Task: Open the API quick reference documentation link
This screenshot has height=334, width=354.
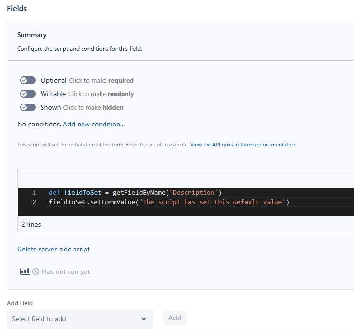Action: click(244, 145)
